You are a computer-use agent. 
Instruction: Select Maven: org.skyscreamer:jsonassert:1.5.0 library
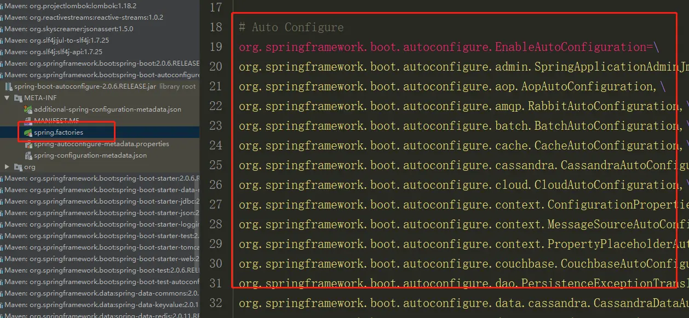coord(69,29)
